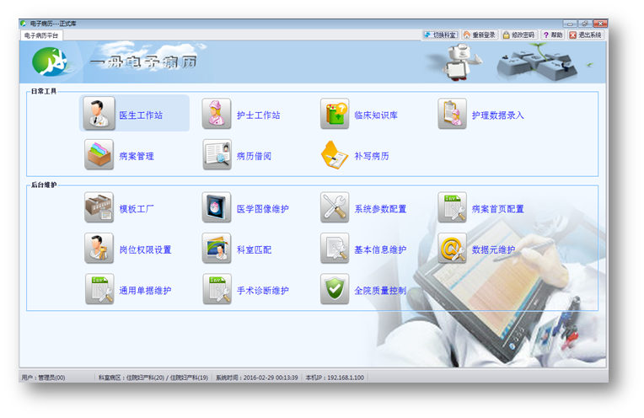The image size is (644, 418).
Task: Open the 岗位权限设置 text link
Action: pyautogui.click(x=145, y=249)
